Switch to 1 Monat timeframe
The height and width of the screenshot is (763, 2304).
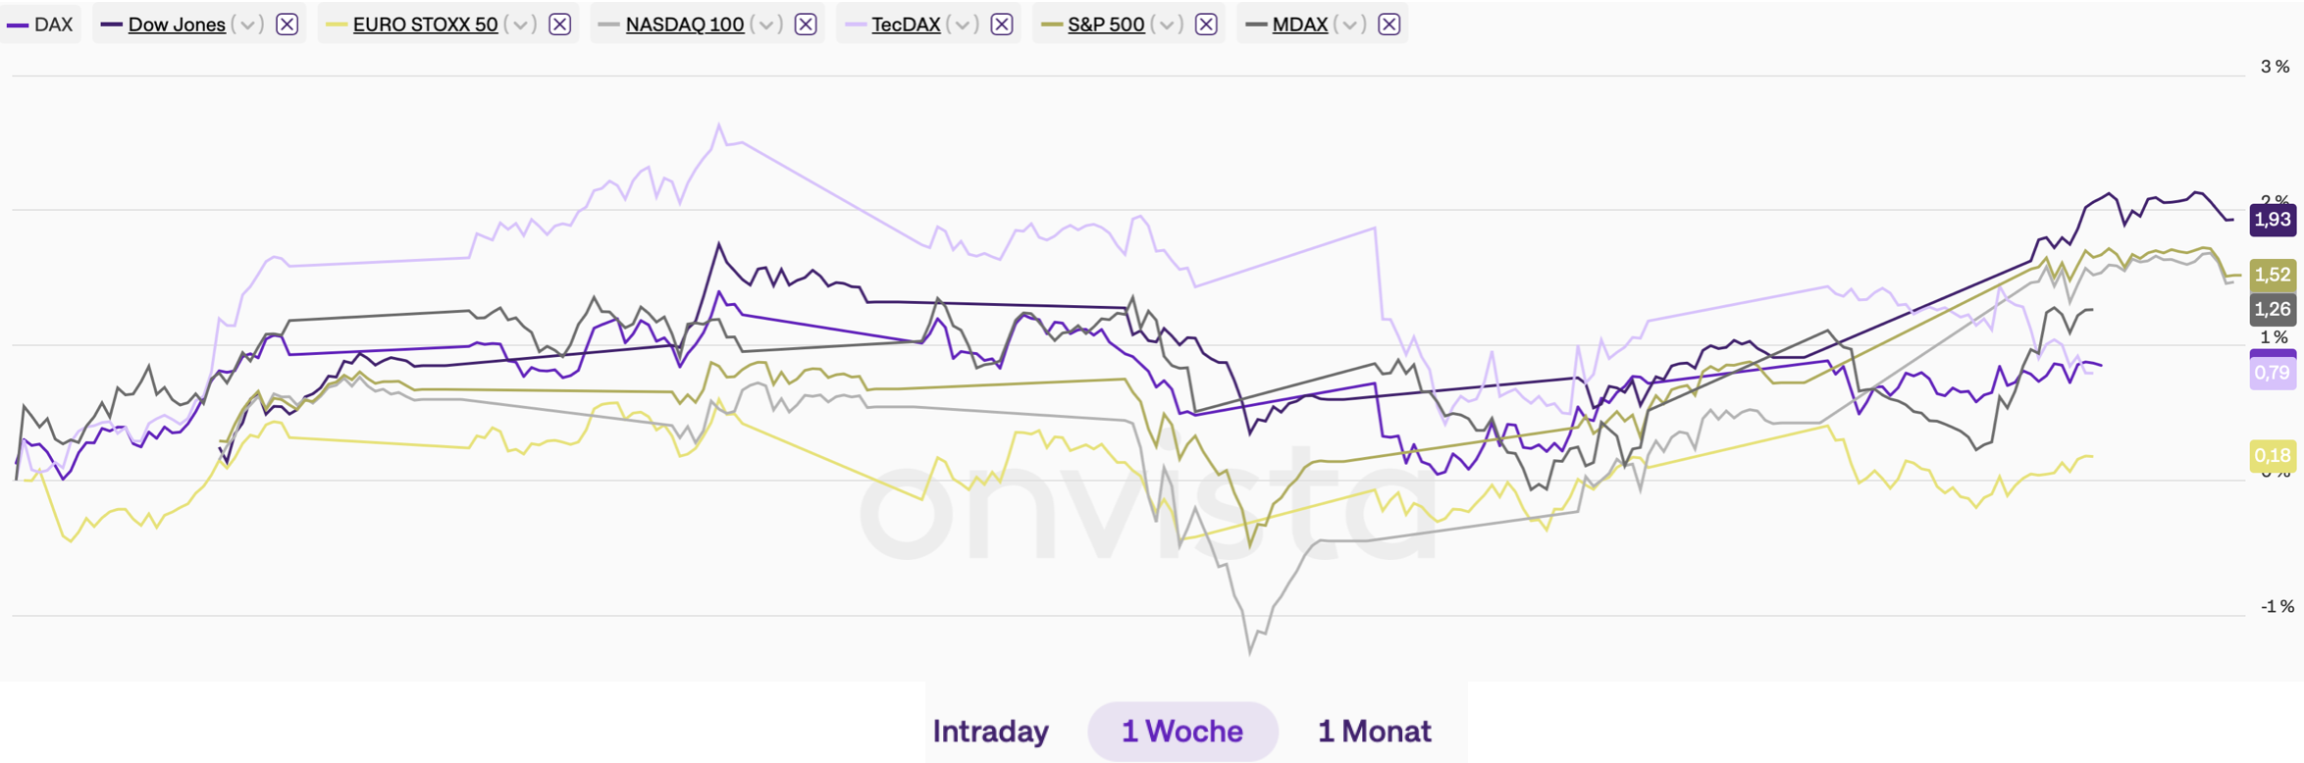tap(1374, 731)
